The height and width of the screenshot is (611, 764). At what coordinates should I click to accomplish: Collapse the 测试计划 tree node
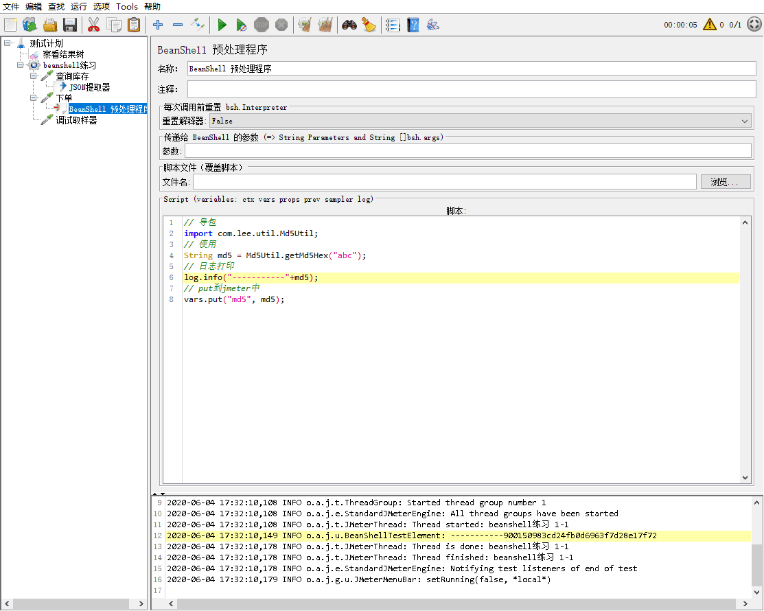coord(7,43)
